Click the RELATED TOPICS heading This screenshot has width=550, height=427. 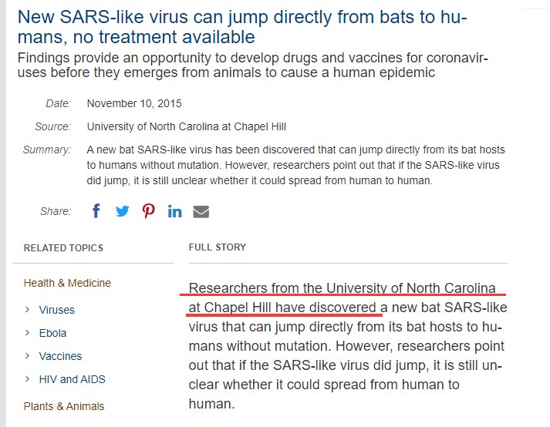click(63, 248)
